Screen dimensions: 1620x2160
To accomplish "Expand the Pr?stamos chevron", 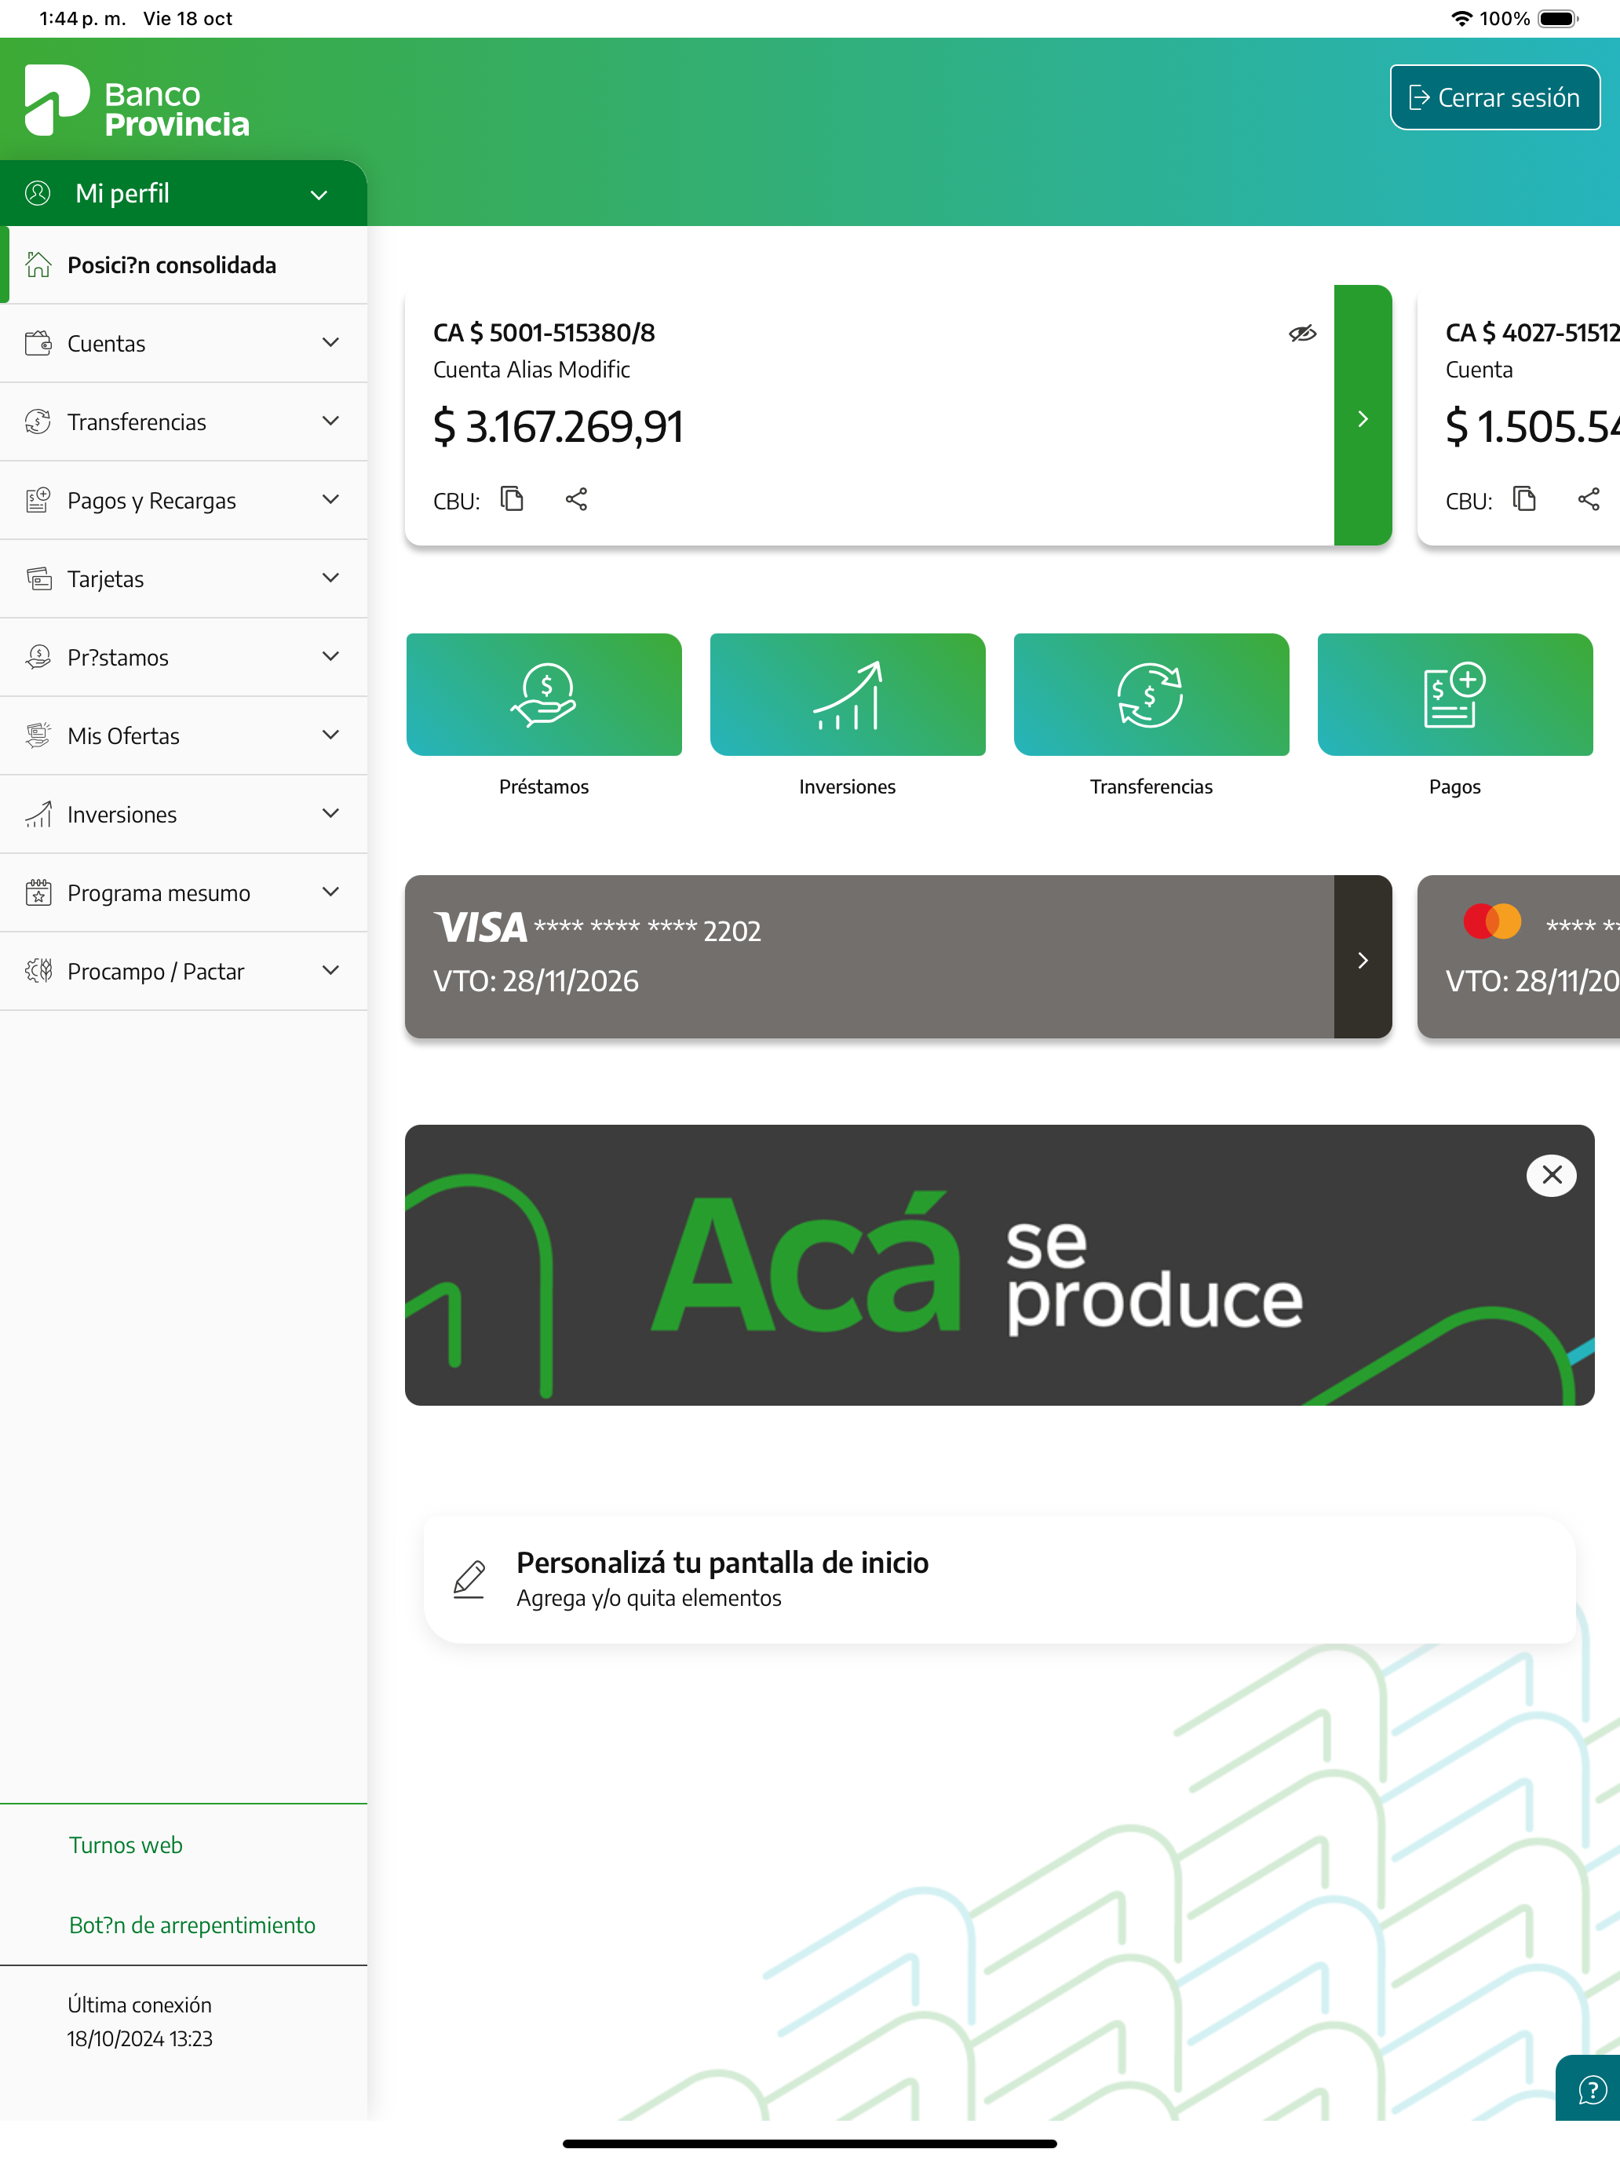I will tap(331, 656).
